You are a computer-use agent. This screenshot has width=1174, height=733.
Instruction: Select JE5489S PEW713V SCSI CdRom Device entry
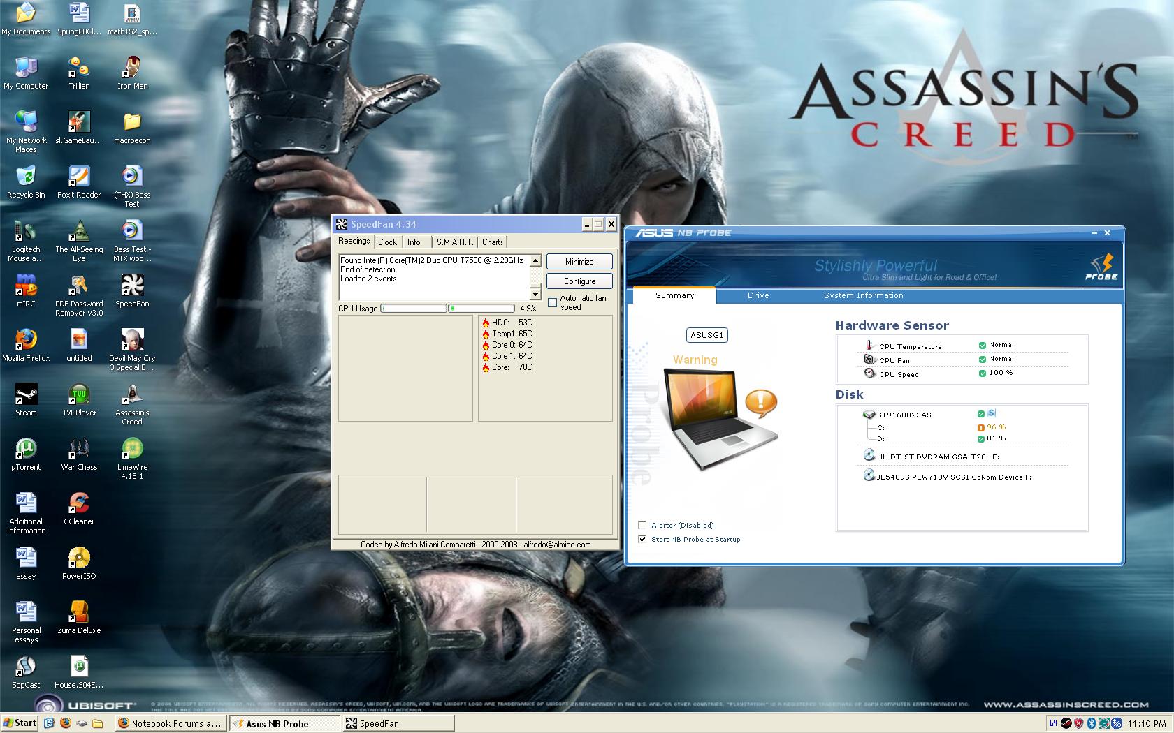click(x=948, y=476)
